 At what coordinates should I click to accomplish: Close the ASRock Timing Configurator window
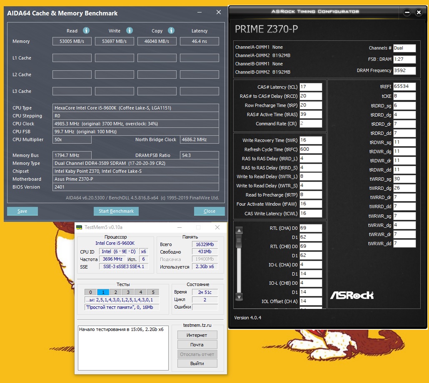(419, 12)
